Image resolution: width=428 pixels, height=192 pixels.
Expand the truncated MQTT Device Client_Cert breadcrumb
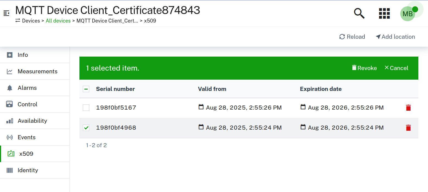point(107,21)
